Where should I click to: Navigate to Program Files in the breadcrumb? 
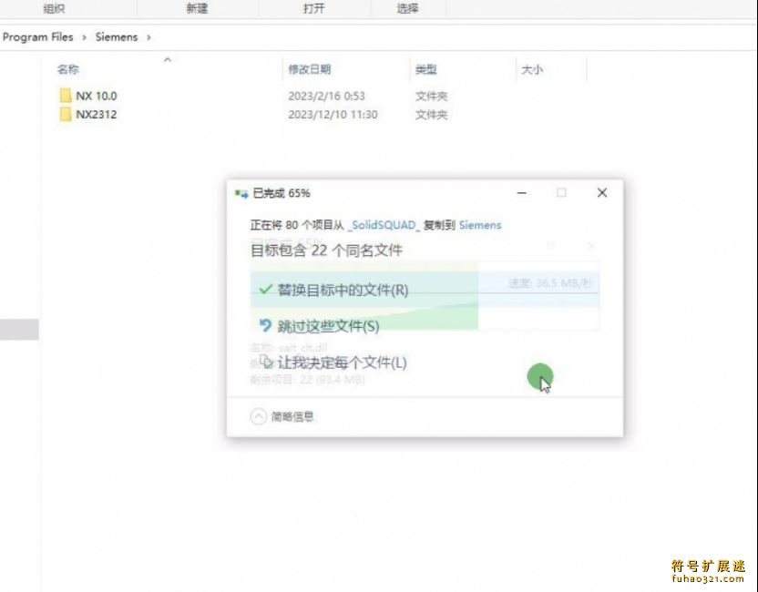[38, 37]
